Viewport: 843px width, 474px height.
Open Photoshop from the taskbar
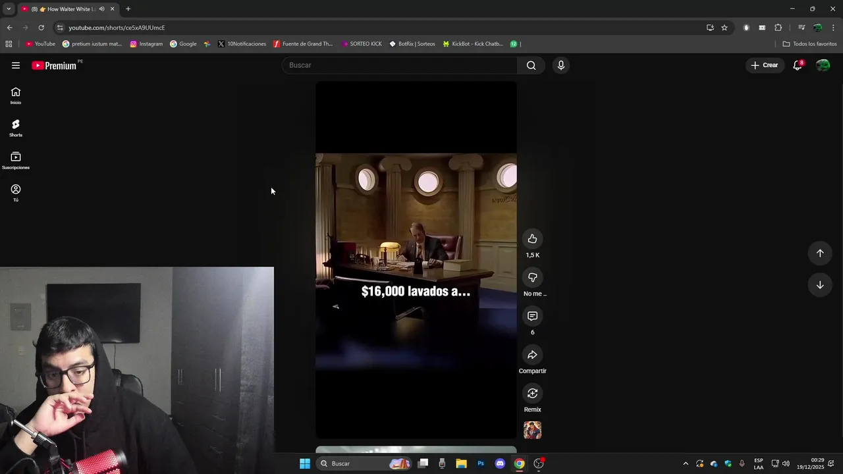(x=481, y=463)
